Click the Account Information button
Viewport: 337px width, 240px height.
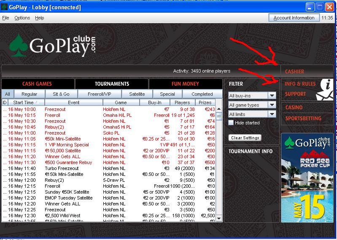(x=294, y=18)
